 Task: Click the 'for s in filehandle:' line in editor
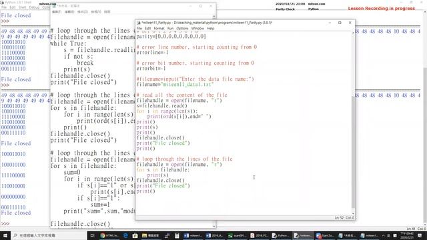pyautogui.click(x=163, y=170)
